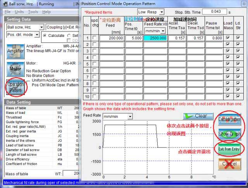Select the Calculate radio button
248x188 pixels.
(45, 35)
